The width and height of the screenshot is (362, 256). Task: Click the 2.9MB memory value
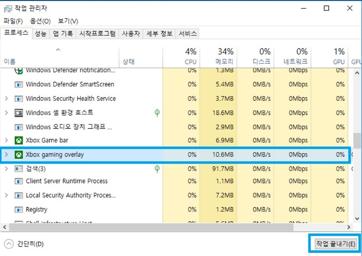tap(224, 127)
